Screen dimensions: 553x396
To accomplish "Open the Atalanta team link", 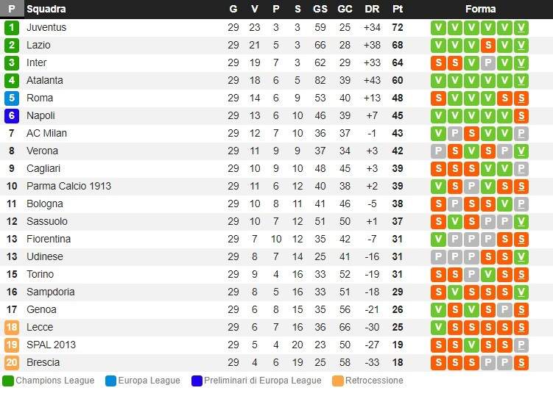I will pyautogui.click(x=45, y=80).
